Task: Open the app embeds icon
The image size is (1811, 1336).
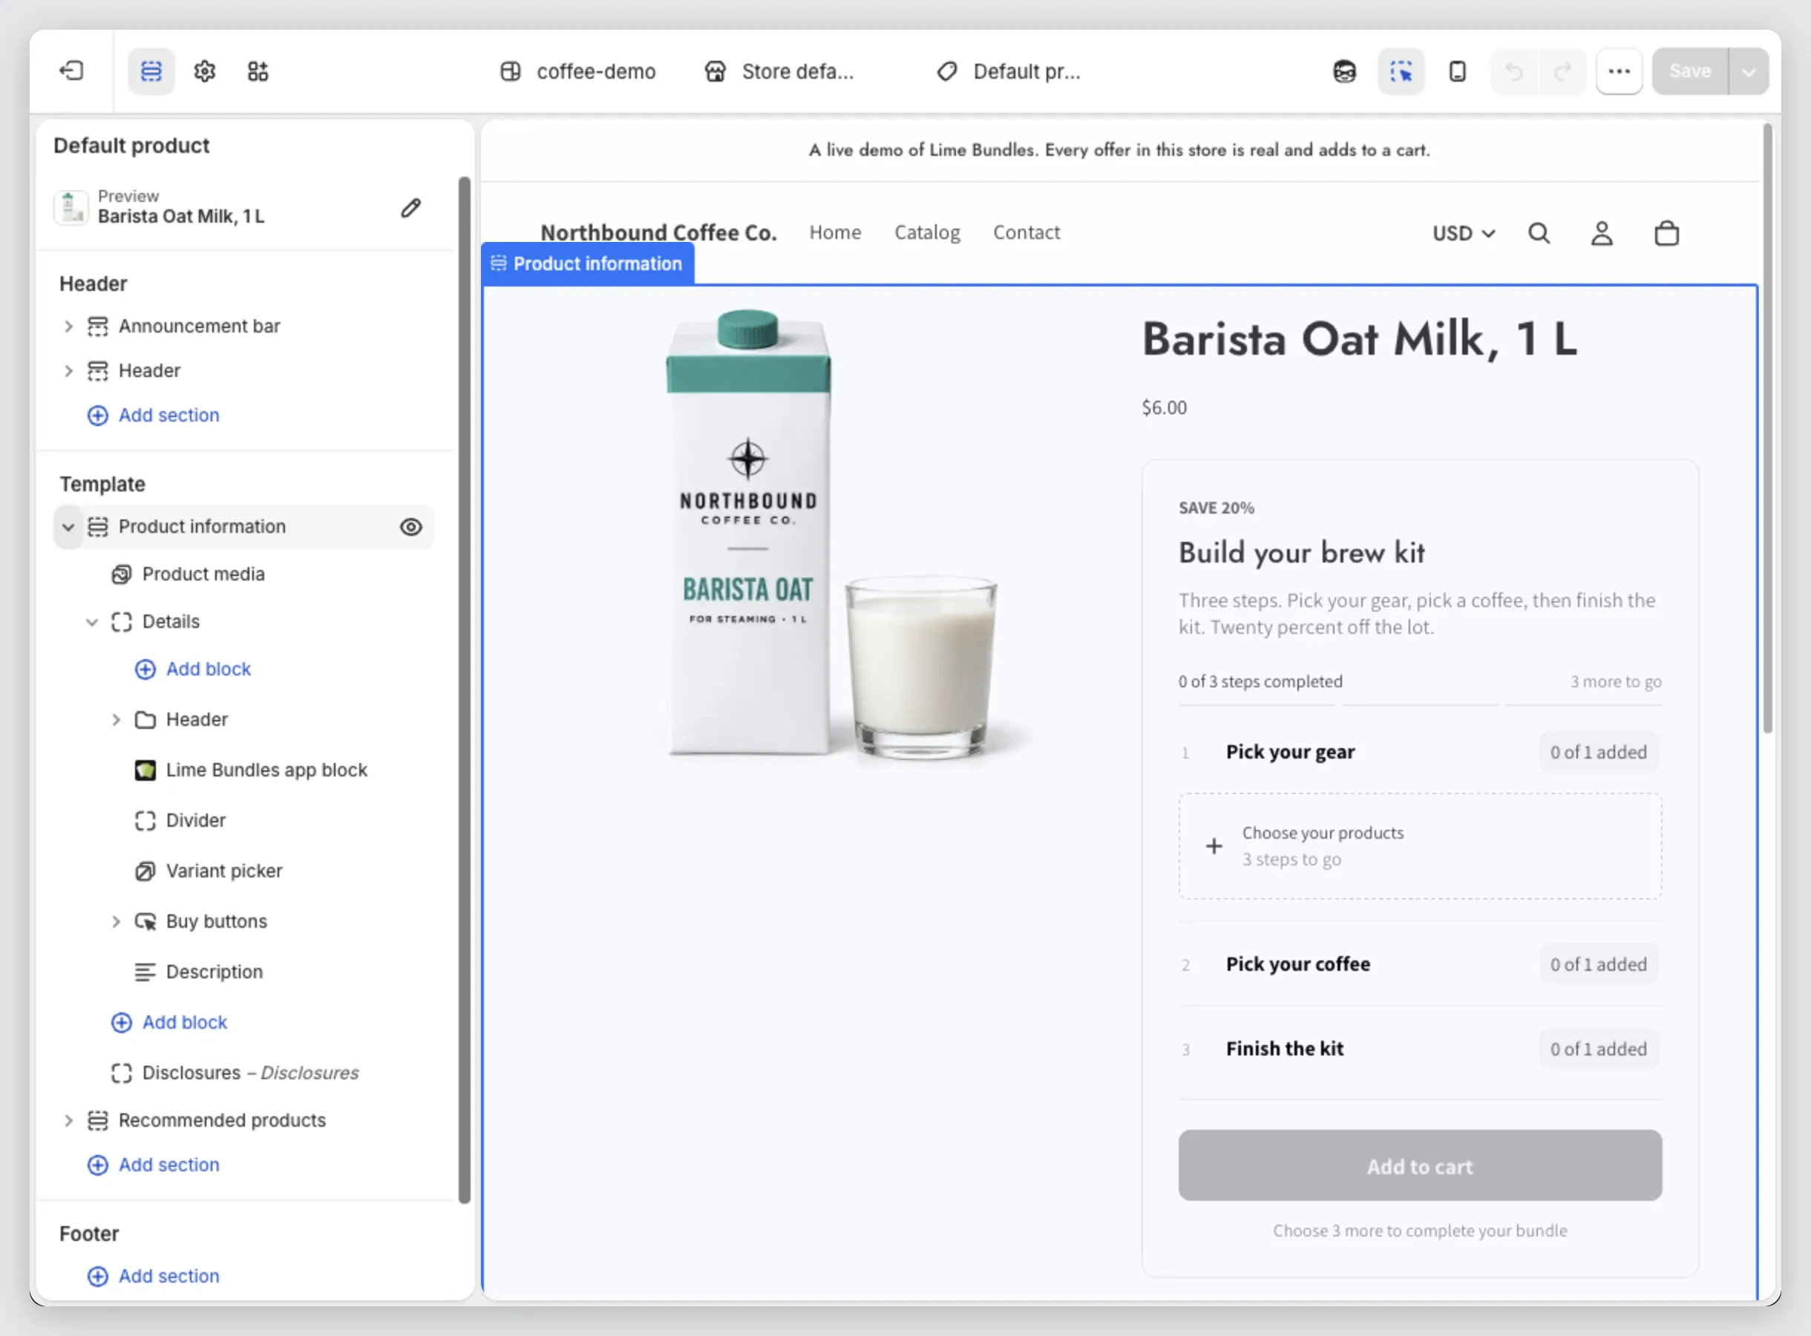Action: 258,71
